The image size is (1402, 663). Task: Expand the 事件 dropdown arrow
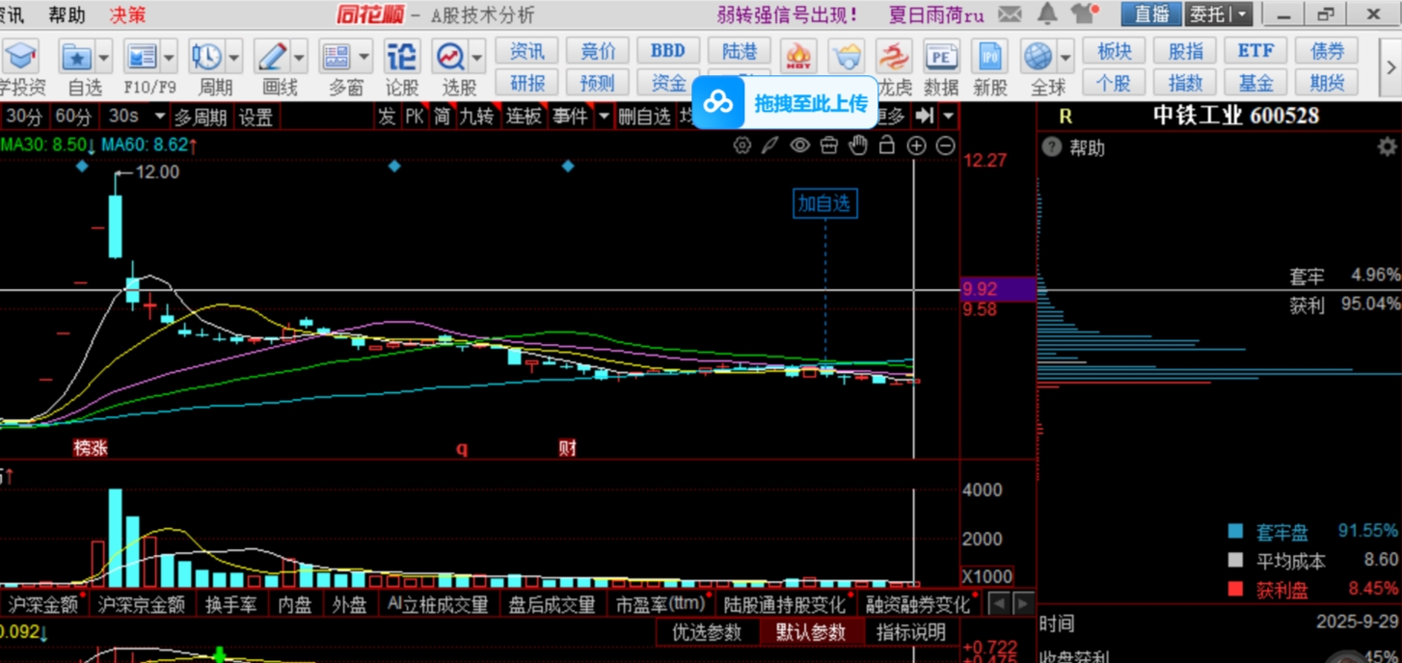coord(604,118)
